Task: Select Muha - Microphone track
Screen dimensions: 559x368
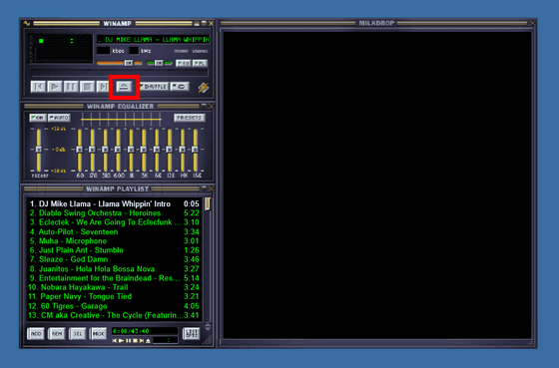Action: point(115,240)
